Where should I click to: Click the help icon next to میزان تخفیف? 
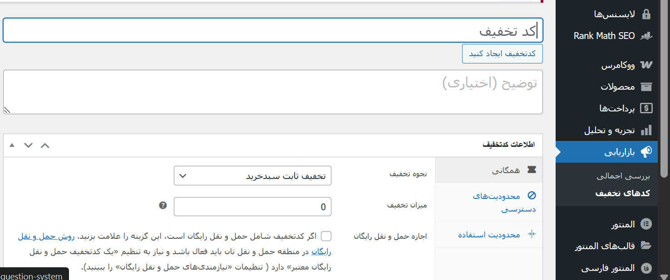point(163,206)
